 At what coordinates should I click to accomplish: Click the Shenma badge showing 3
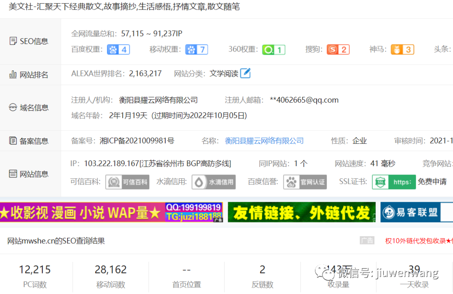coord(402,49)
